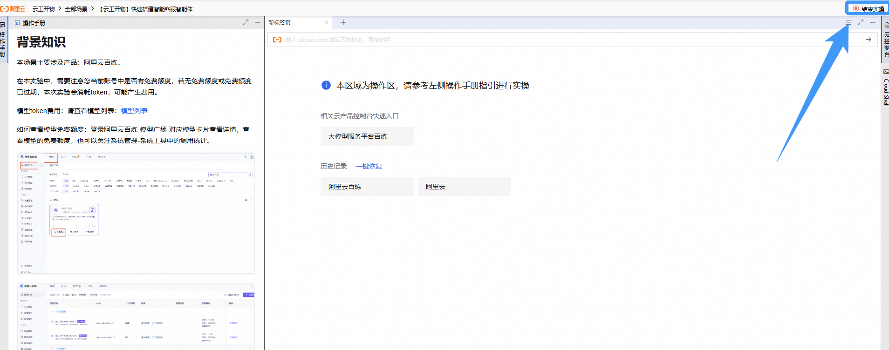Open 阿里云 from history records
This screenshot has height=350, width=889.
click(x=465, y=187)
